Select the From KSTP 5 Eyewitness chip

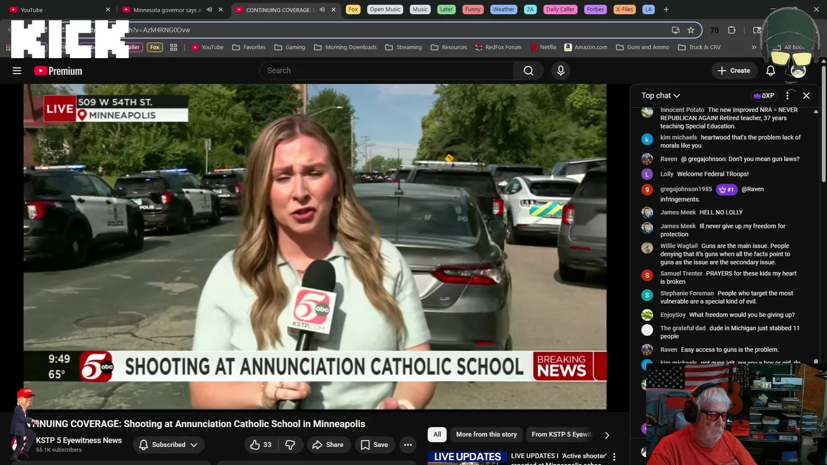(561, 435)
